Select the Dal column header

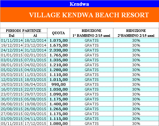11,36
